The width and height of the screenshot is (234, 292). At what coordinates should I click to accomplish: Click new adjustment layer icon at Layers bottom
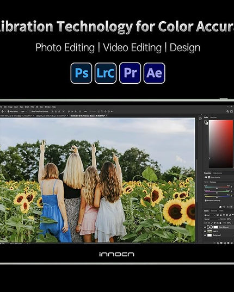[225, 243]
